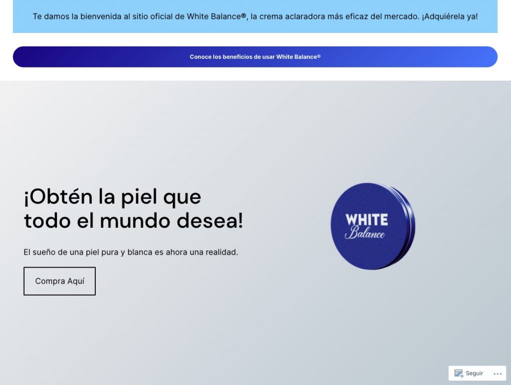Viewport: 511px width, 385px height.
Task: Click the cursive 'Balance' script on the tin
Action: tap(365, 233)
